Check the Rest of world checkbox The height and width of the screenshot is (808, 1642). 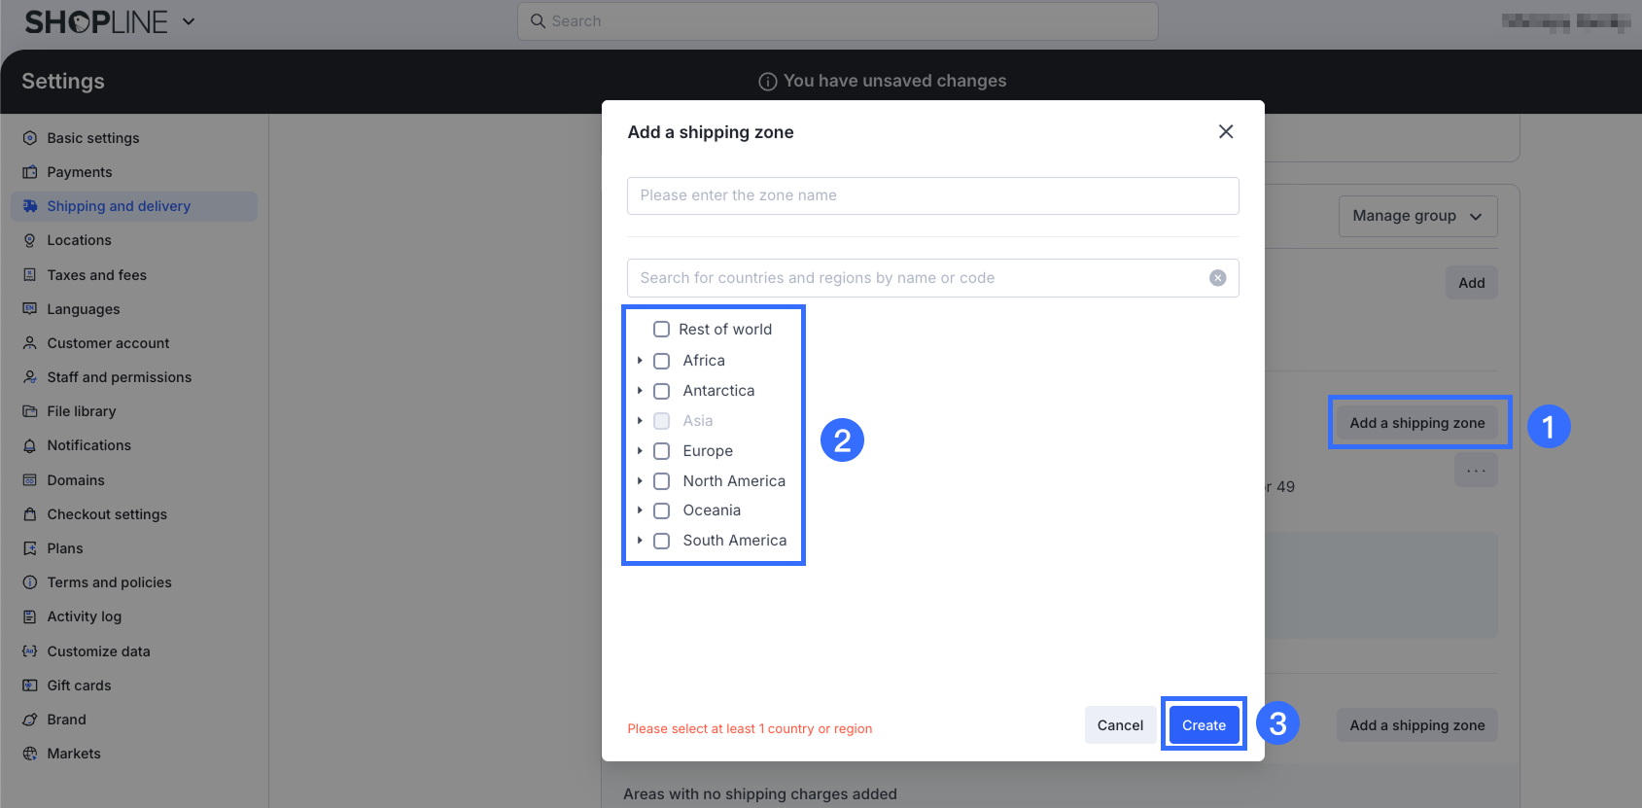click(661, 330)
